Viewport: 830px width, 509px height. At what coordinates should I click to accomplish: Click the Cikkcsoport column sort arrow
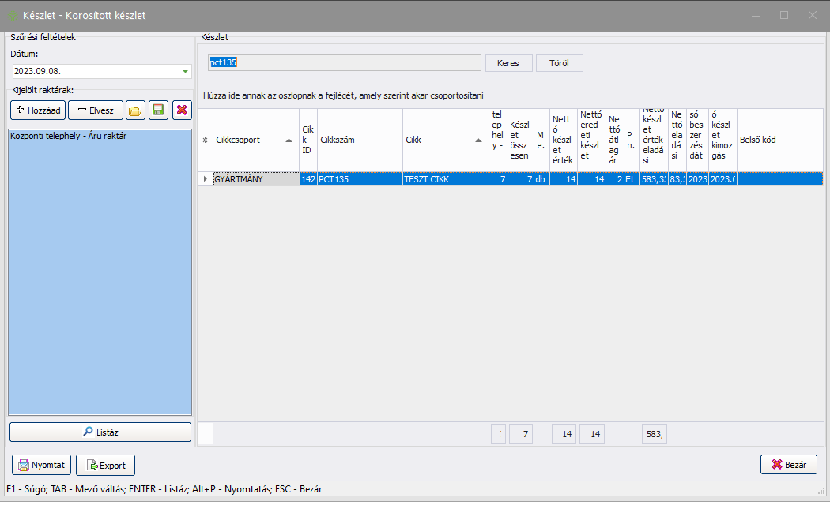[289, 140]
